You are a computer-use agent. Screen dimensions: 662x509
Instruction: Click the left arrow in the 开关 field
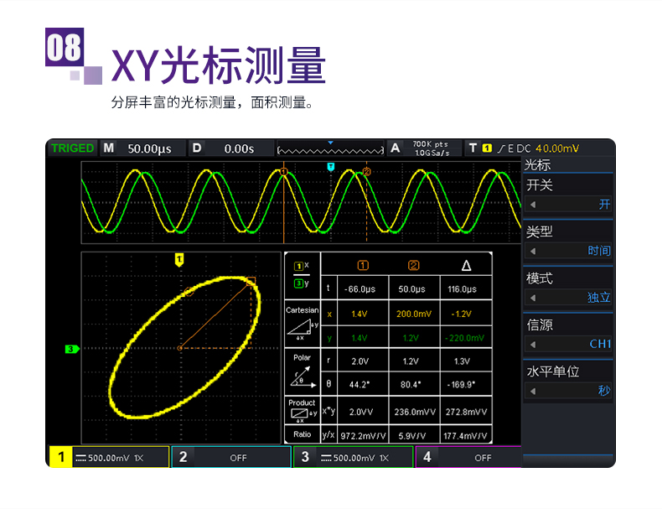pos(533,205)
